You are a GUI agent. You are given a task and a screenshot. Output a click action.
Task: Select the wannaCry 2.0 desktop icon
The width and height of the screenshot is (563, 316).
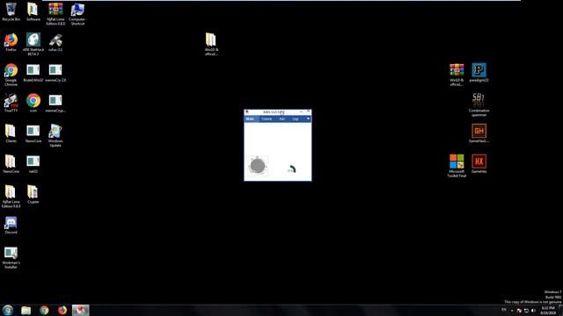(55, 73)
